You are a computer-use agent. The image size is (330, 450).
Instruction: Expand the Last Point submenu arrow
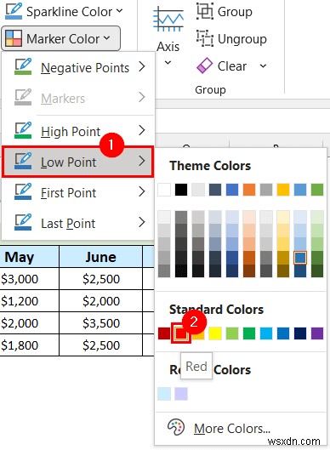pyautogui.click(x=142, y=222)
